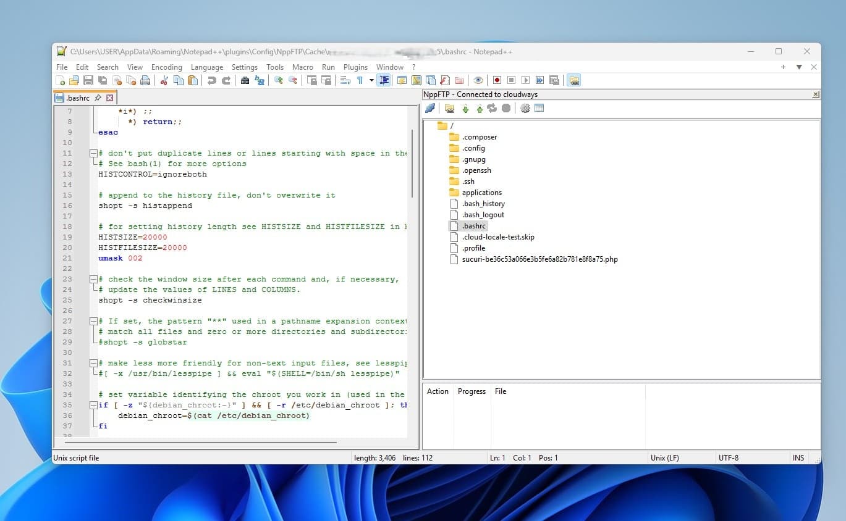Collapse the if block fold on line 35

93,405
